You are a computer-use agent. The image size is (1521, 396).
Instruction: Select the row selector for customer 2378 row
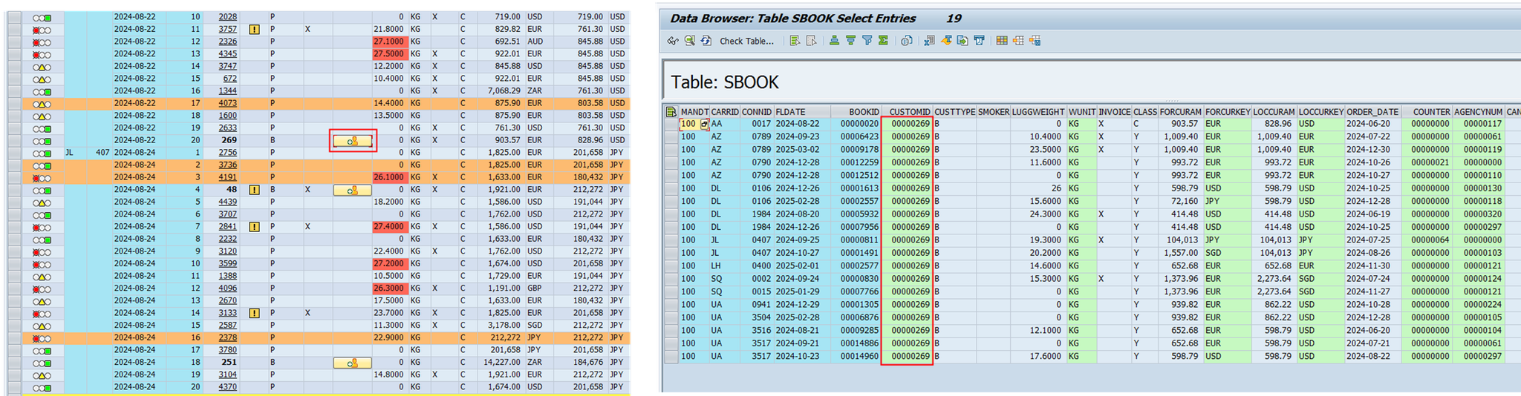pos(15,338)
